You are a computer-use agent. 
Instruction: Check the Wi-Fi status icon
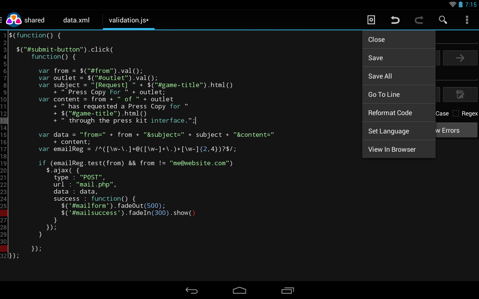pyautogui.click(x=452, y=4)
